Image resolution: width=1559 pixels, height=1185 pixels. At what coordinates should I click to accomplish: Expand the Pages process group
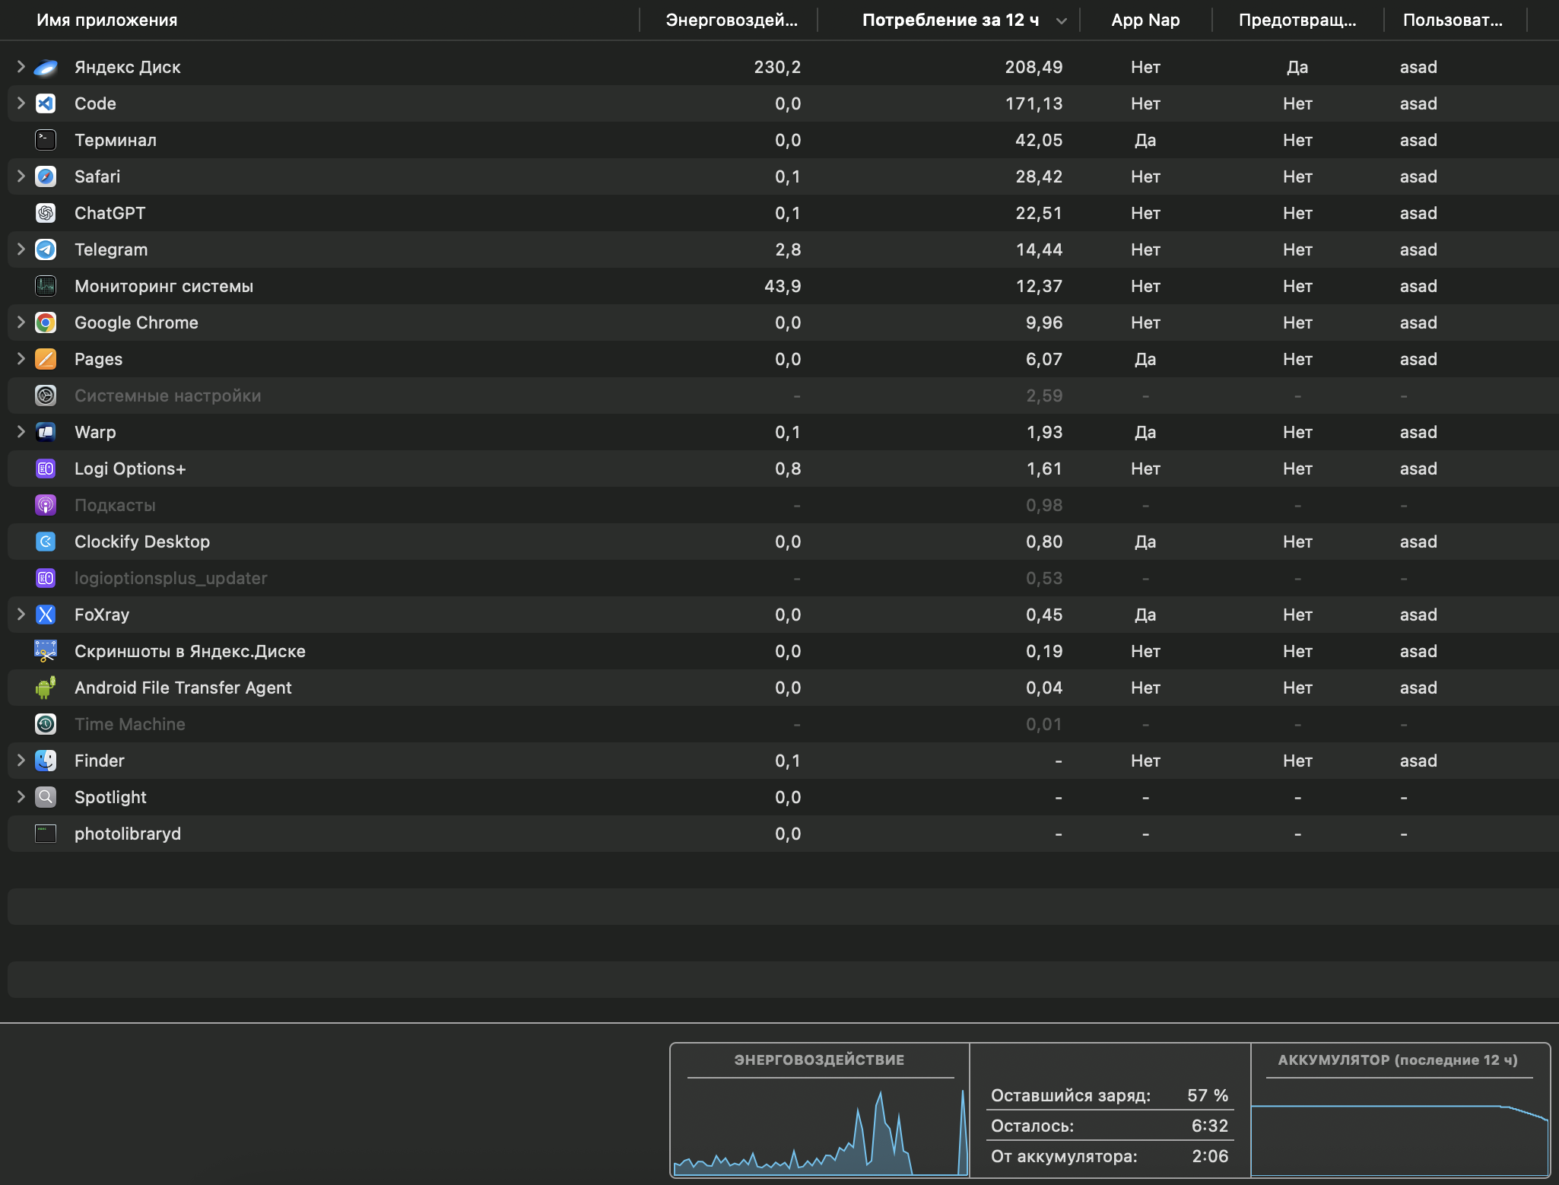pyautogui.click(x=21, y=359)
